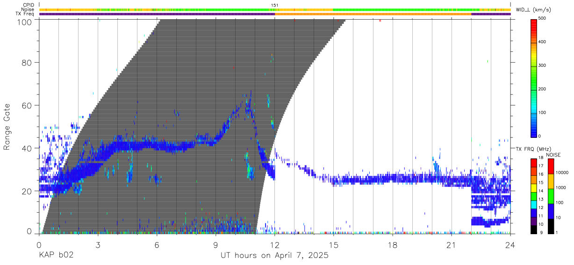Image resolution: width=574 pixels, height=265 pixels.
Task: Click hour tick label 24 on x-axis
Action: (510, 245)
